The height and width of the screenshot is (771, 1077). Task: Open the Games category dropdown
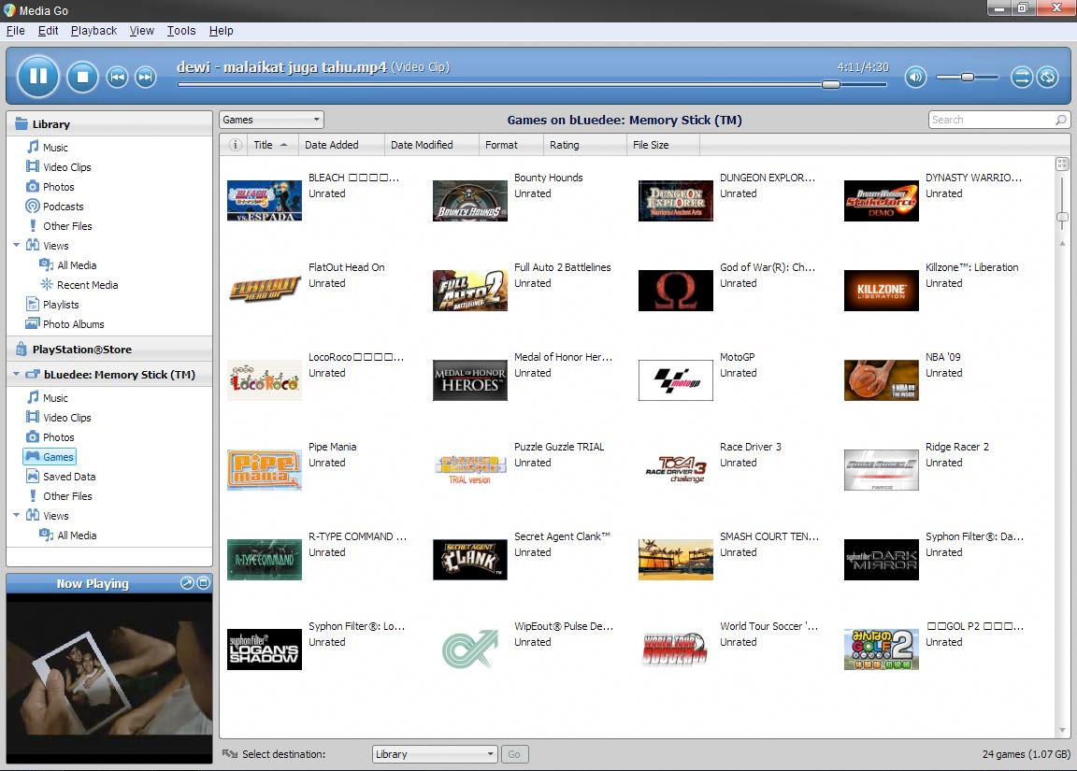[x=271, y=120]
